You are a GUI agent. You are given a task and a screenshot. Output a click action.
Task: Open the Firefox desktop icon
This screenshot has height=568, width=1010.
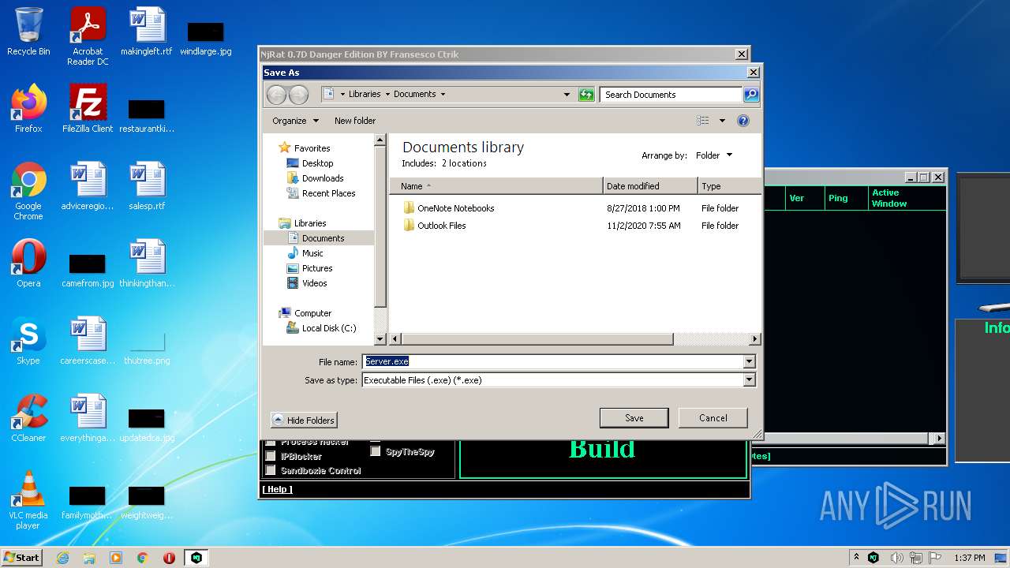pyautogui.click(x=28, y=109)
